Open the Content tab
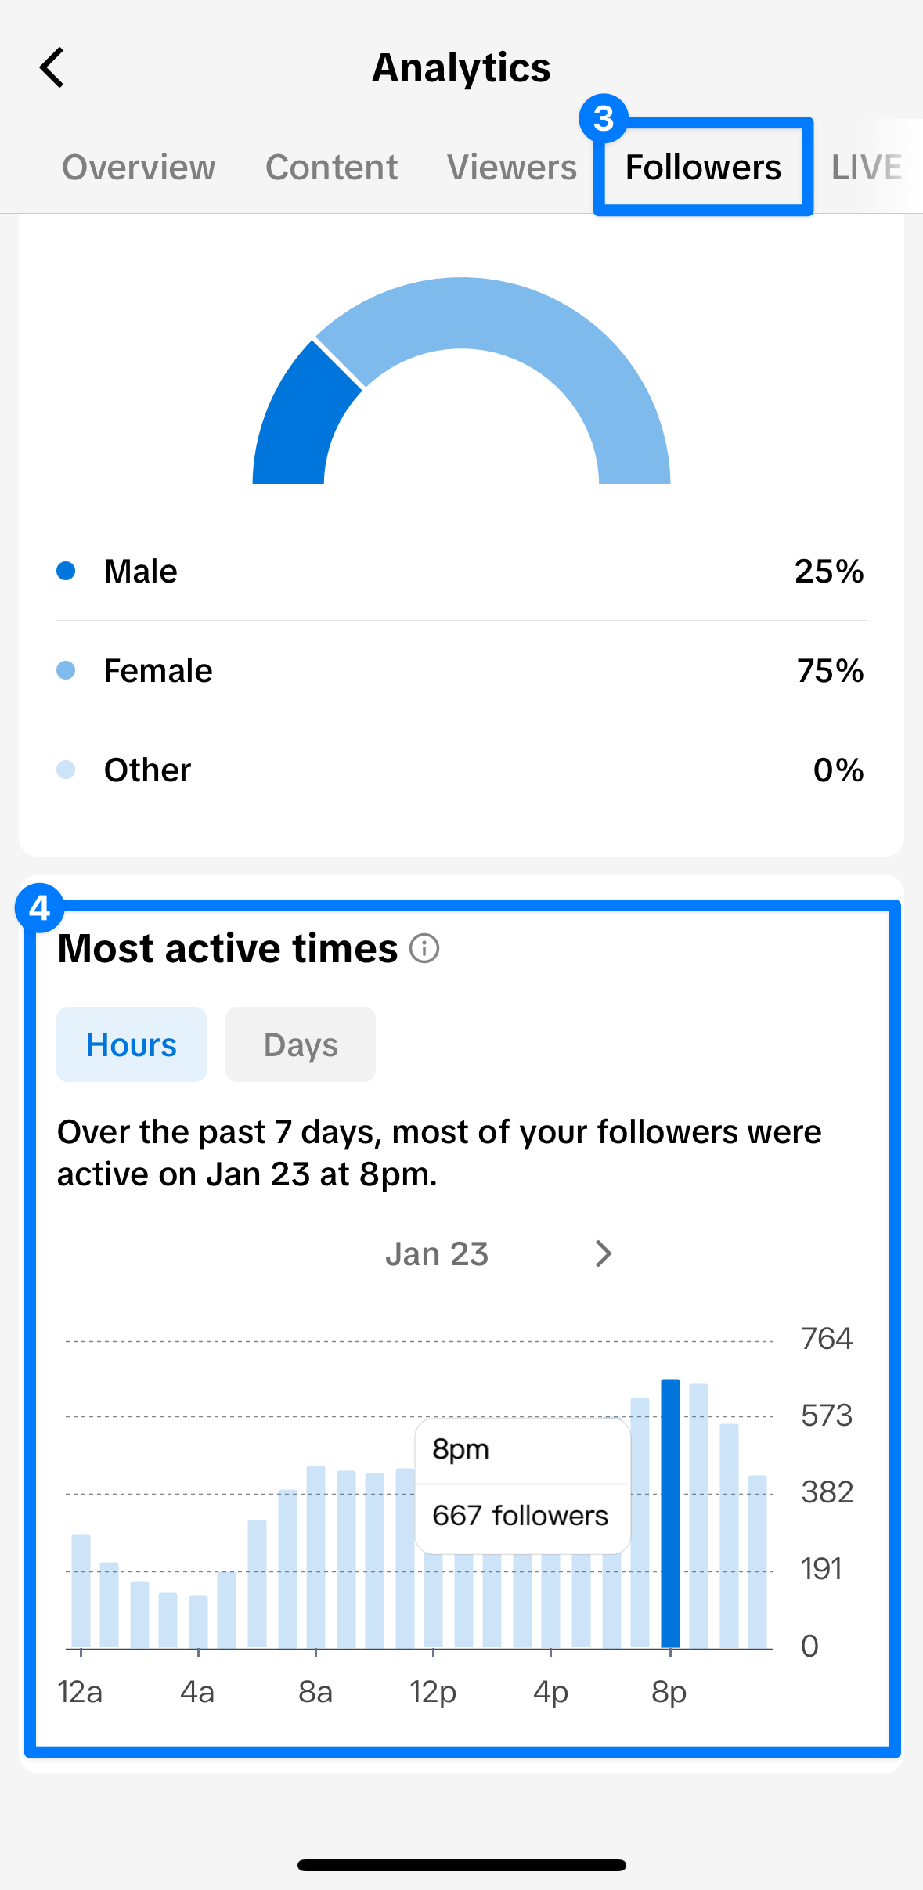 pyautogui.click(x=331, y=167)
